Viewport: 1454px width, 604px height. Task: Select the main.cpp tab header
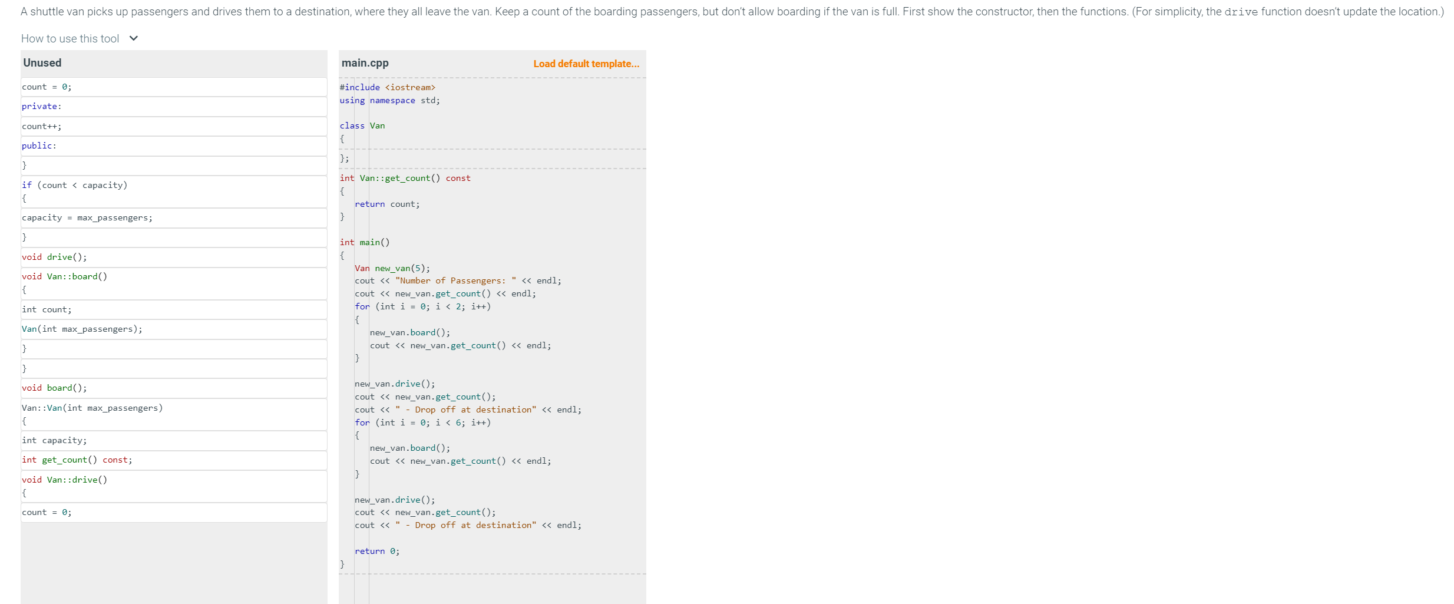click(x=364, y=62)
